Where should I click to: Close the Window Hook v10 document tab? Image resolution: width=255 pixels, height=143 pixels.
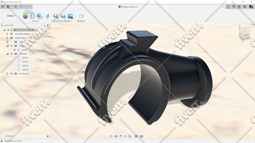coord(223,7)
